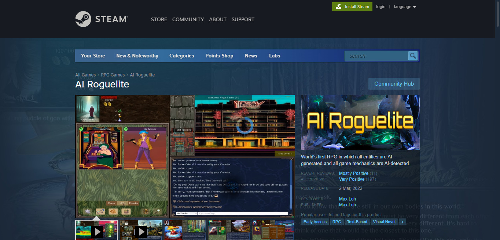Go to All Games breadcrumb

85,75
